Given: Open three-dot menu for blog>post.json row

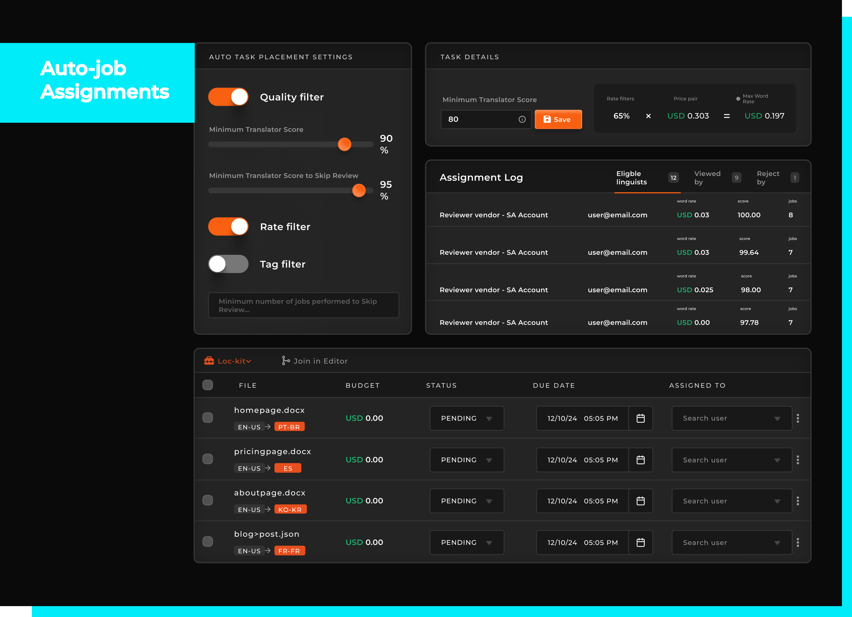Looking at the screenshot, I should click(798, 543).
